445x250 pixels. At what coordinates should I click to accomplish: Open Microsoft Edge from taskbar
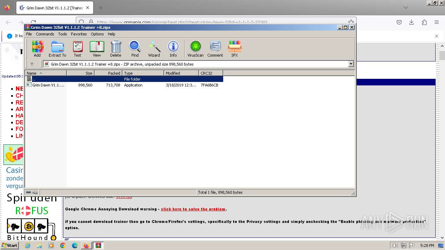75,245
